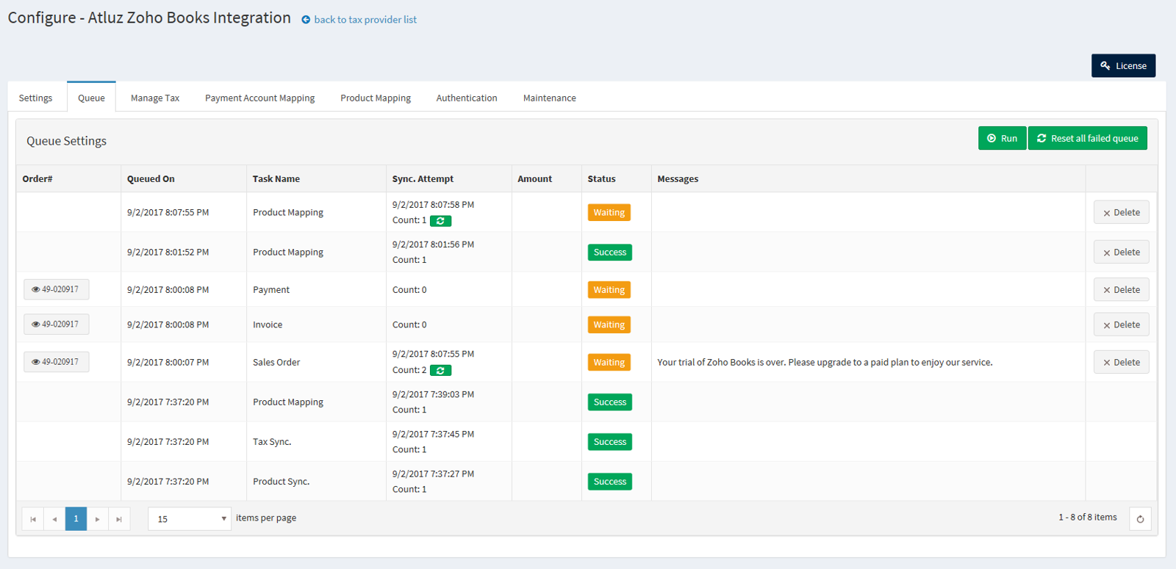Viewport: 1176px width, 569px height.
Task: View order 49-020917 on the Invoice row
Action: 56,325
